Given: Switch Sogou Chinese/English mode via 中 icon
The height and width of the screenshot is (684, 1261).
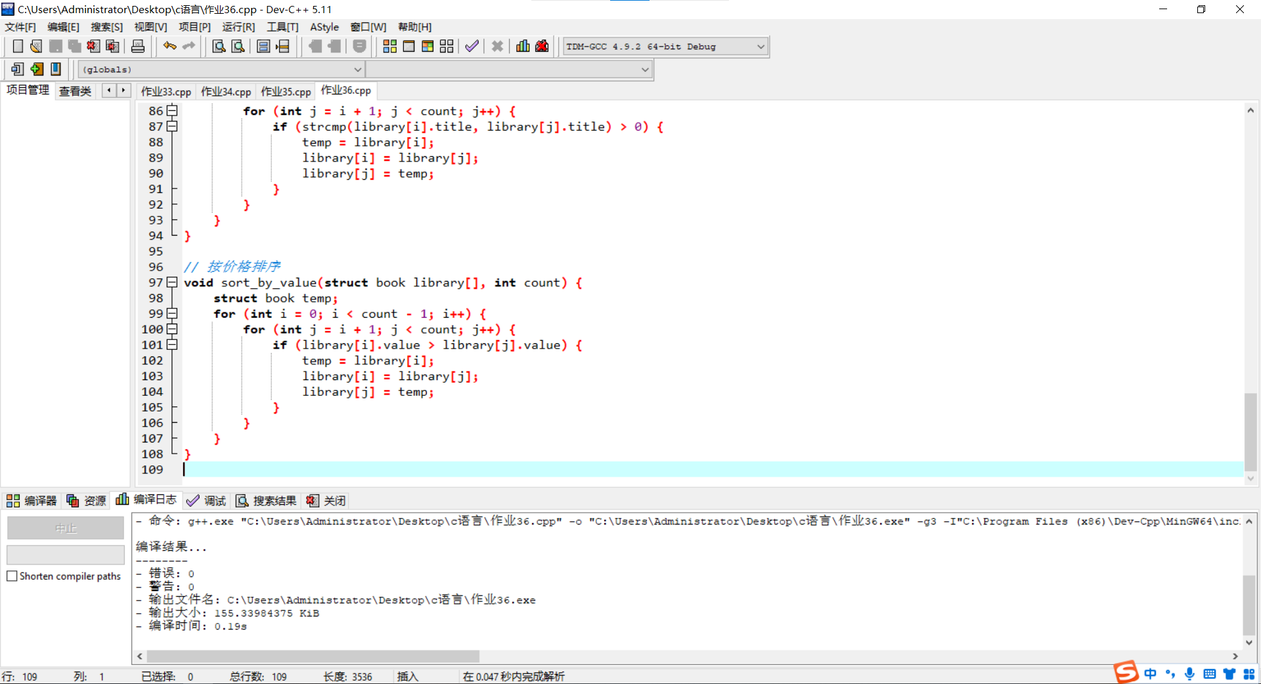Looking at the screenshot, I should pyautogui.click(x=1150, y=674).
